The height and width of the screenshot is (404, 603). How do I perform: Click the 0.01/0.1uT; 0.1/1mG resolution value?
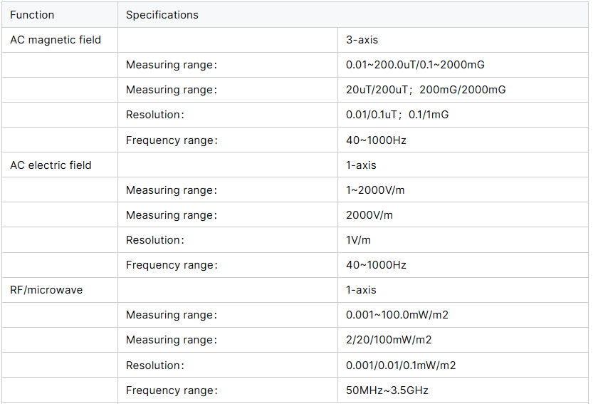pyautogui.click(x=397, y=115)
